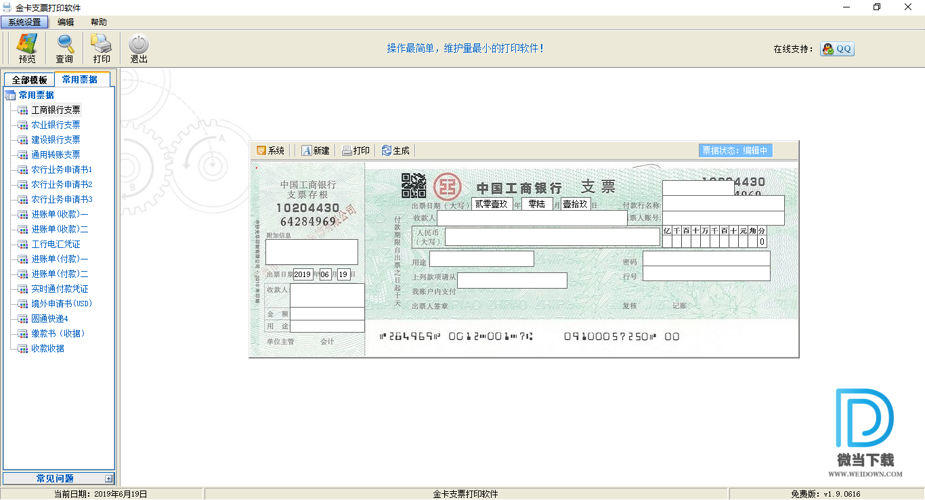Click the 用途 purpose field on cheque
Viewport: 925px width, 500px height.
click(x=481, y=259)
